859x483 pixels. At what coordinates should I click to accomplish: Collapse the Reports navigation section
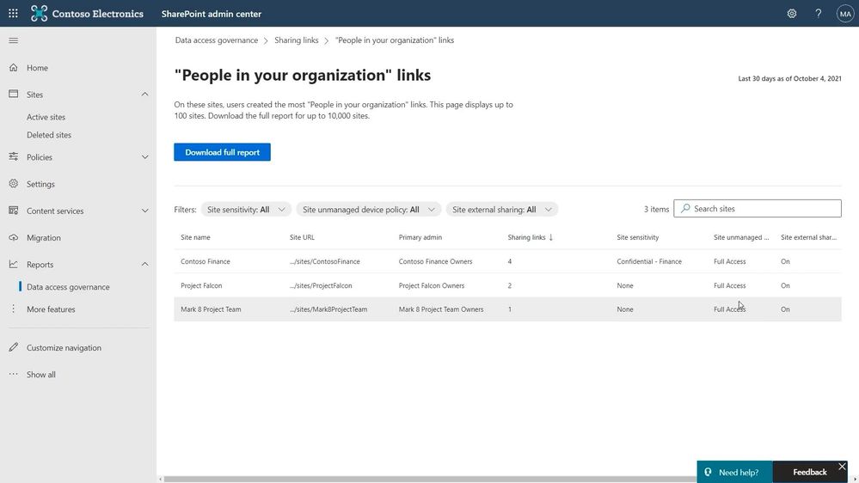click(x=144, y=265)
